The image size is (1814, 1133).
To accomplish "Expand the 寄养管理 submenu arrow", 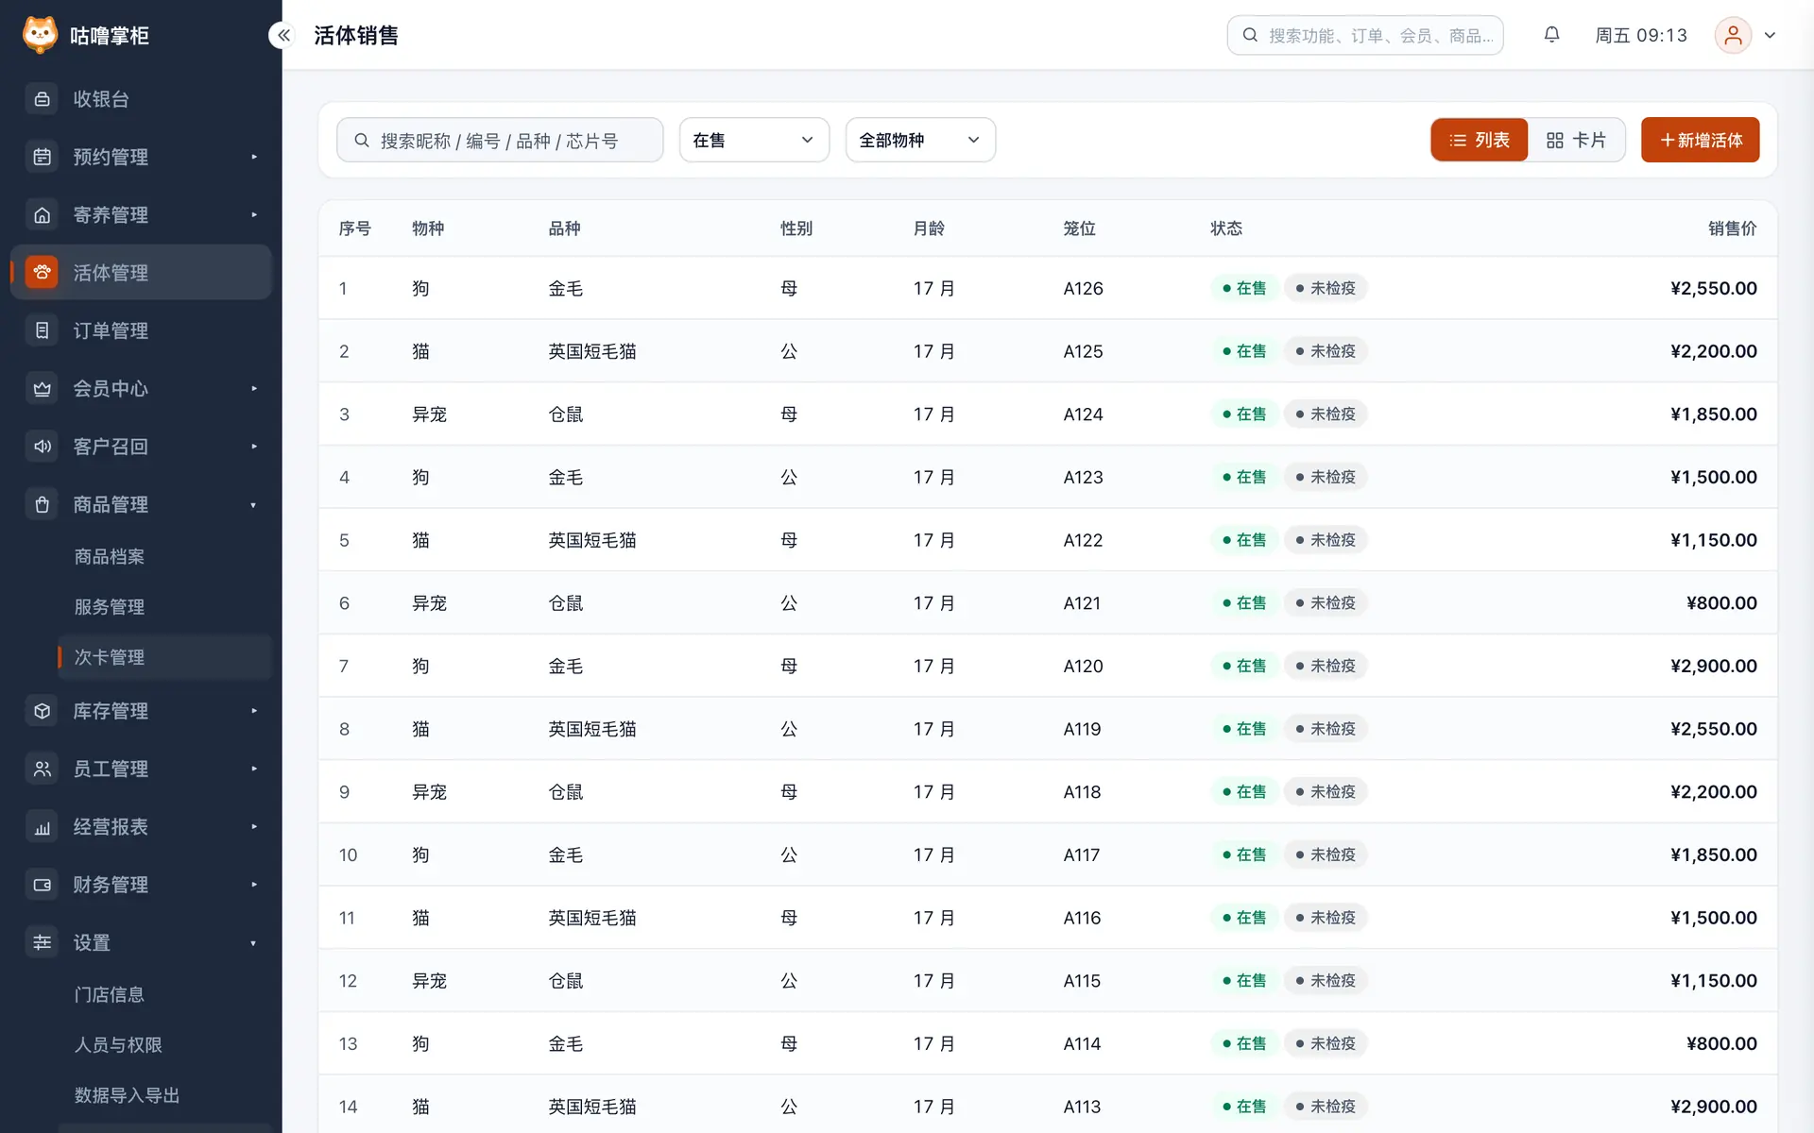I will tap(254, 215).
